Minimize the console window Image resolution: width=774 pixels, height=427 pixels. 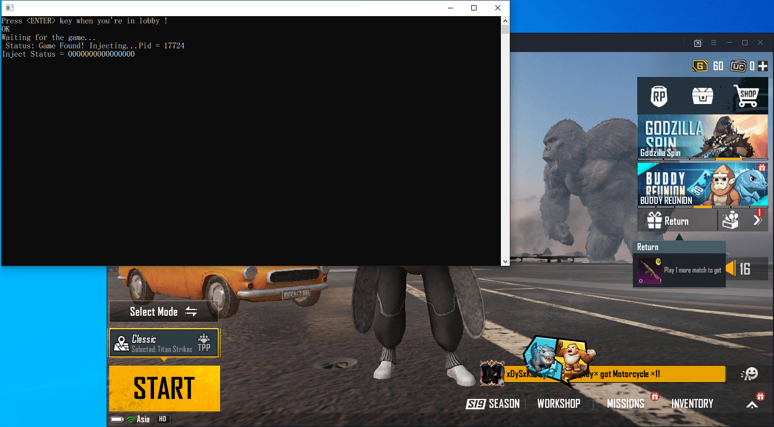click(450, 8)
